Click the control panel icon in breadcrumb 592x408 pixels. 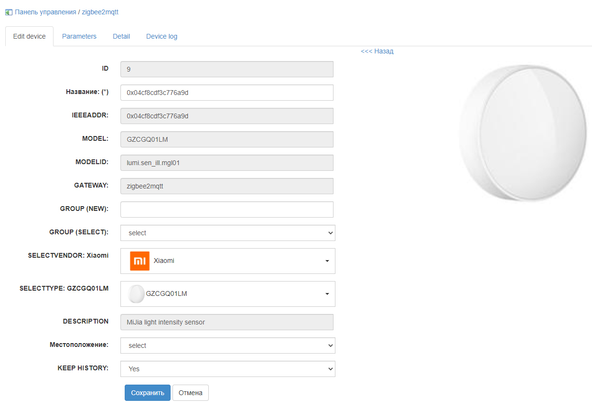click(x=9, y=12)
